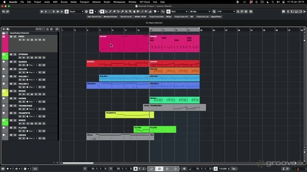Image resolution: width=307 pixels, height=172 pixels.
Task: Click the transport Stop button
Action: (159, 169)
